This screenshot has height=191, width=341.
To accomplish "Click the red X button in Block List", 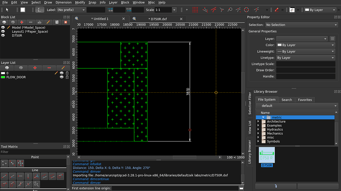I will [x=66, y=22].
